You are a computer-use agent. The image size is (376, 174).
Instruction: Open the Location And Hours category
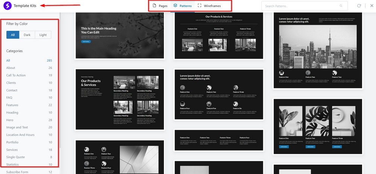coord(29,135)
